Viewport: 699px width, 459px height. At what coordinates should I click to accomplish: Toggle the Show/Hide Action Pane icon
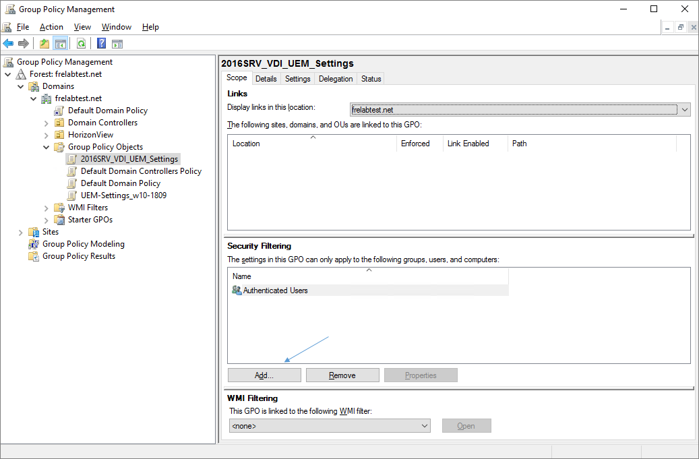point(117,44)
